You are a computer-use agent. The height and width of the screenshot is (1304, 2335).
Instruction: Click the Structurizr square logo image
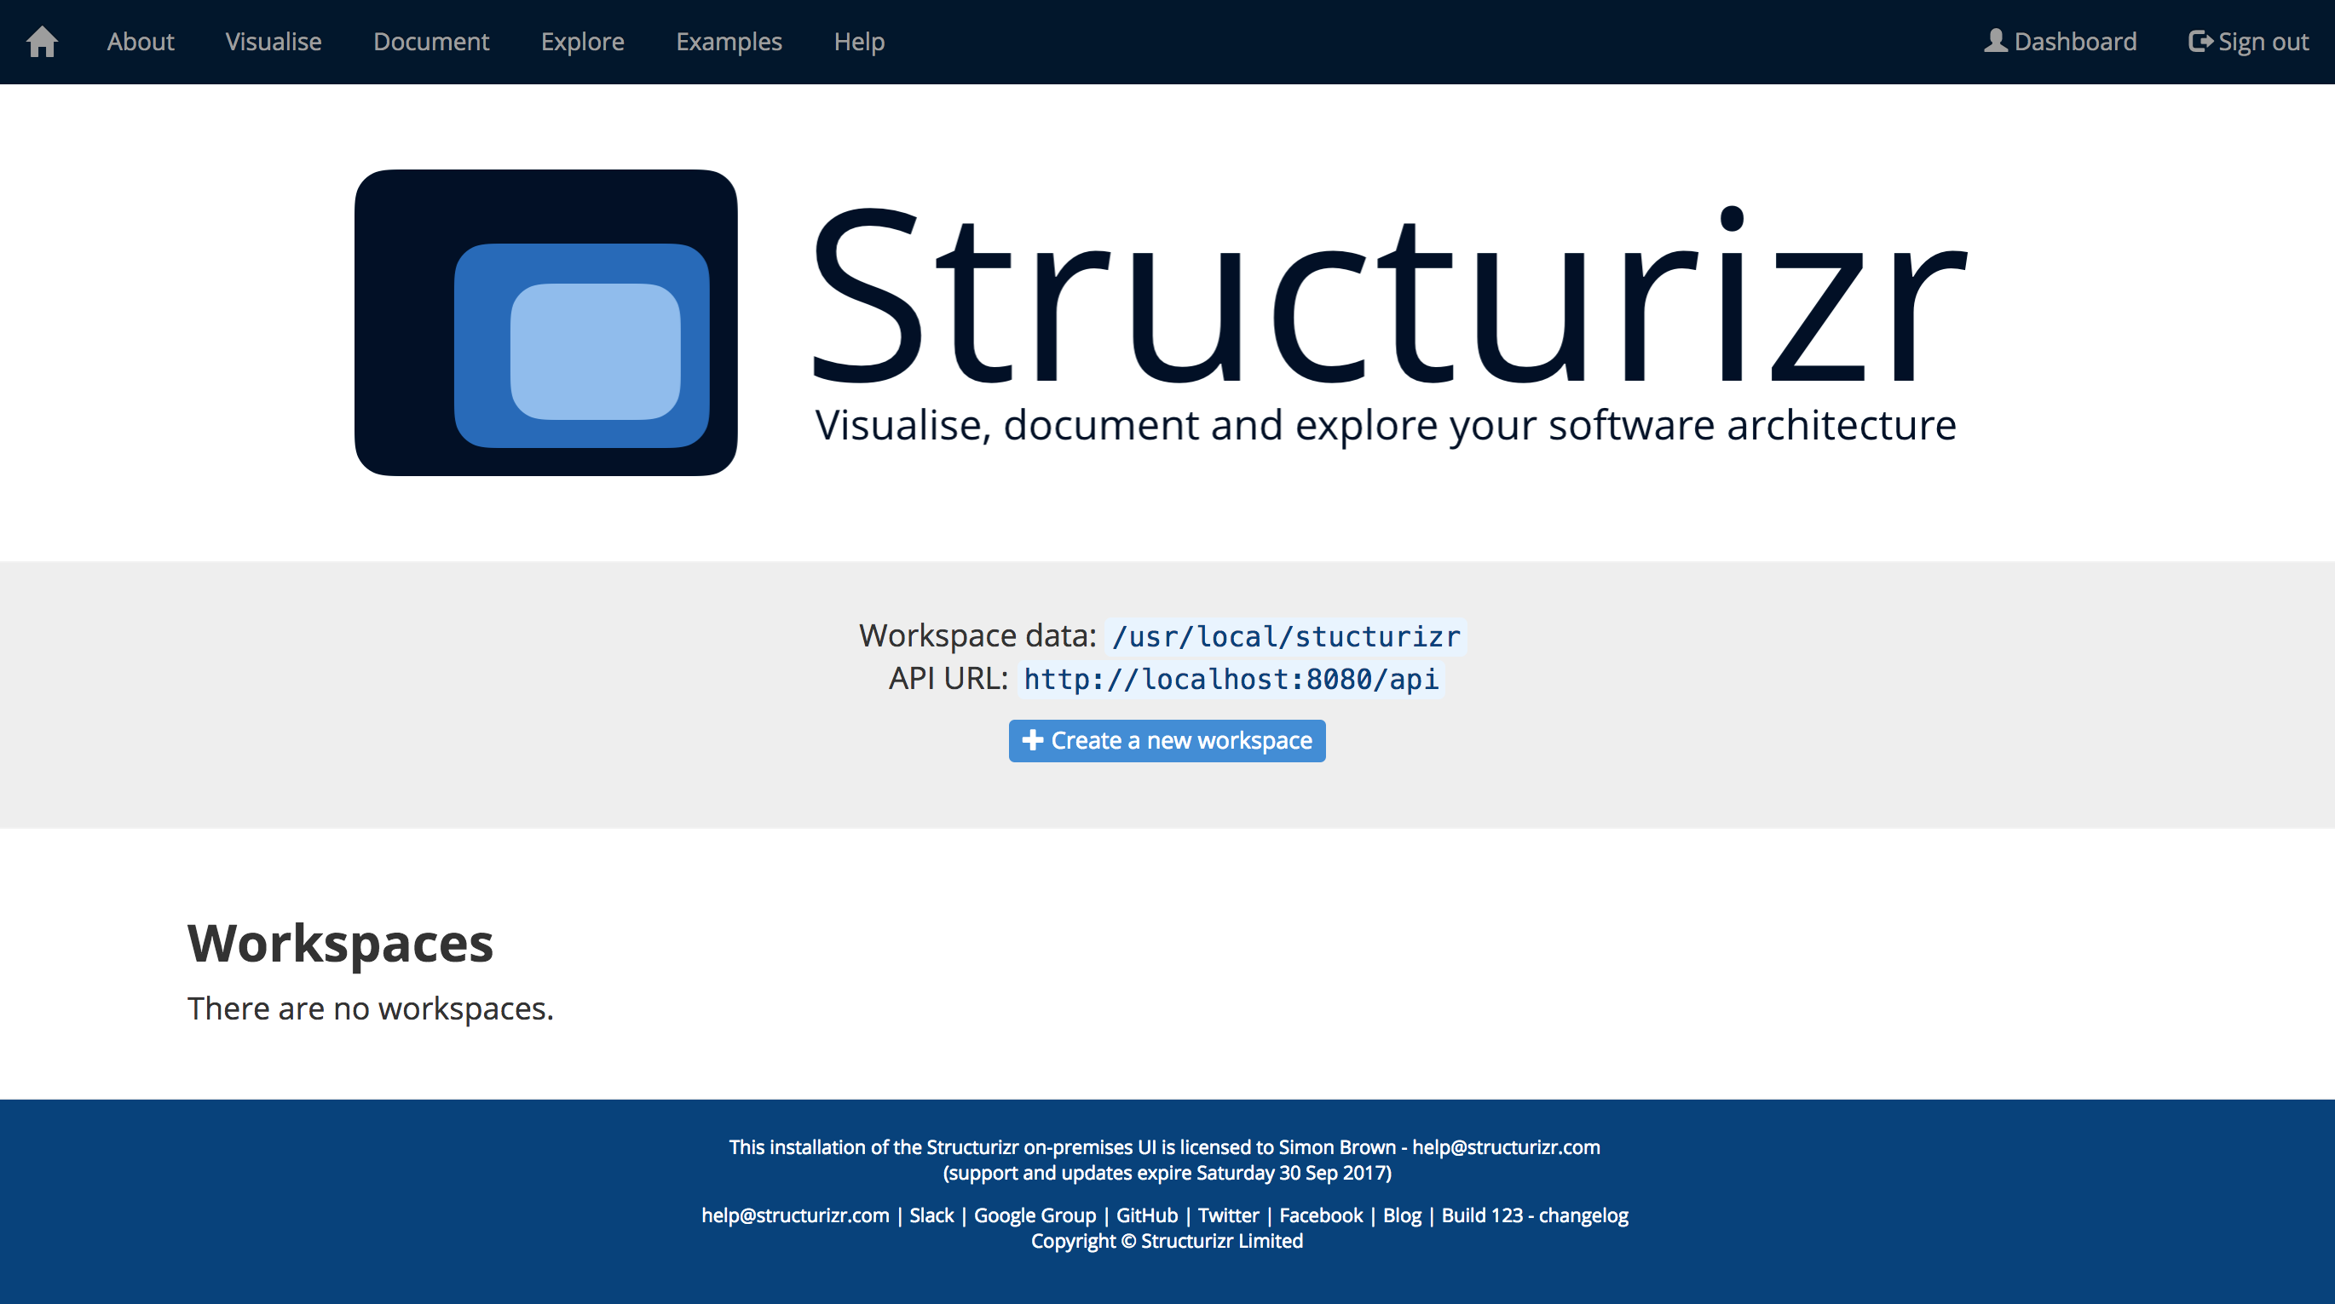[x=545, y=323]
